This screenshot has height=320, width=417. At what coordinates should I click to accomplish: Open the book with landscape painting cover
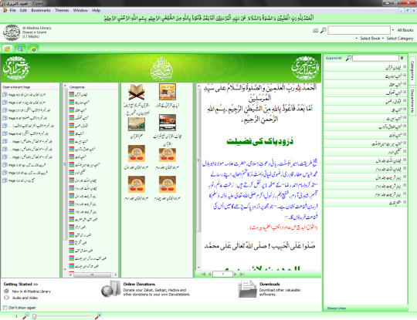(x=137, y=123)
